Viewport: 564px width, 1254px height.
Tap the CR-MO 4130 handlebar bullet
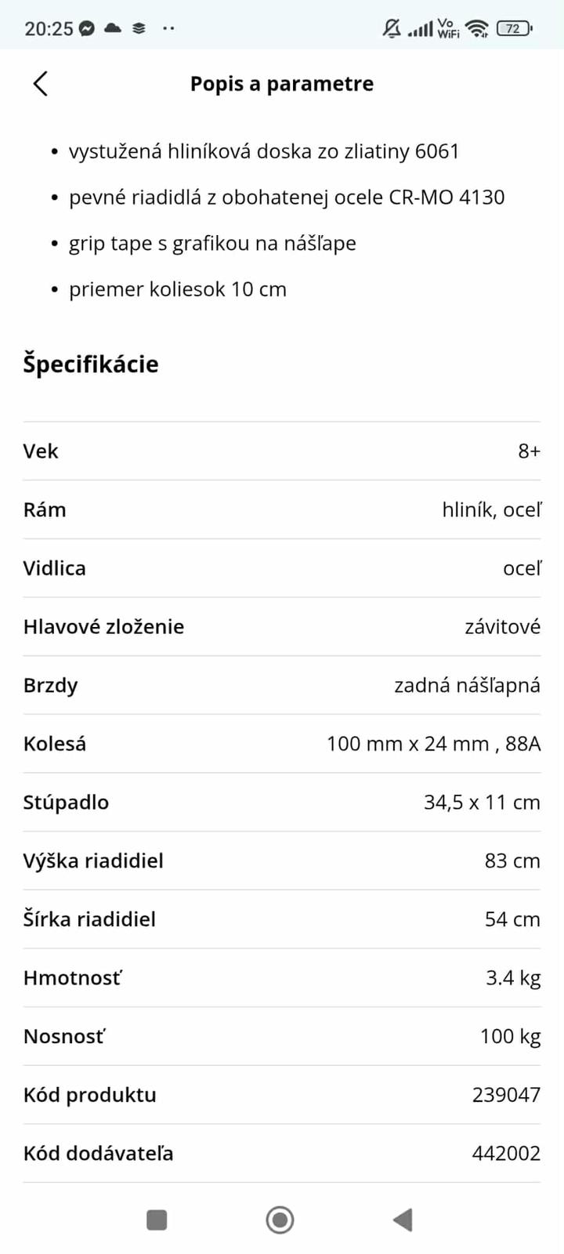287,198
